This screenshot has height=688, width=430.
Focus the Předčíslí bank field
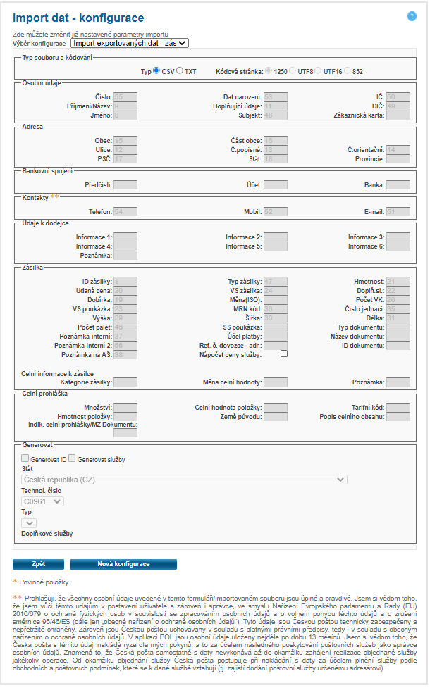[125, 184]
